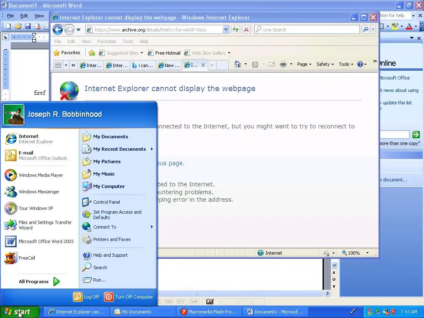
Task: Open Control Panel
Action: [x=118, y=202]
